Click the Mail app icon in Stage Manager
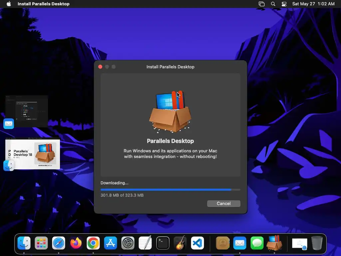Screen dimensions: 341x256 coord(9,124)
